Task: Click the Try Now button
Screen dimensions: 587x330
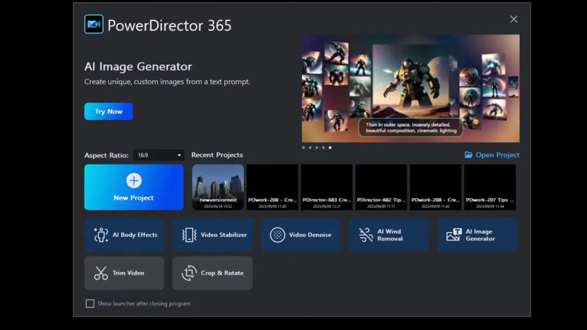Action: (108, 111)
